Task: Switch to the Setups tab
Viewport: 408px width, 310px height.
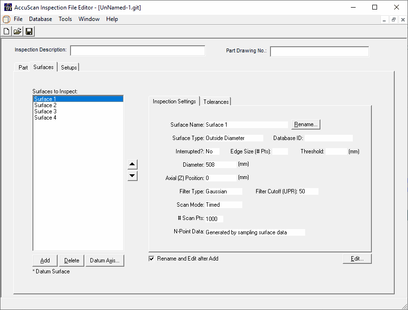Action: 69,68
